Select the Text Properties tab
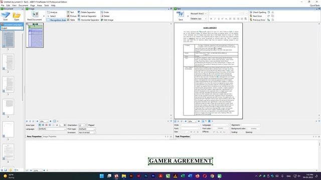The width and height of the screenshot is (321, 180). click(x=183, y=136)
